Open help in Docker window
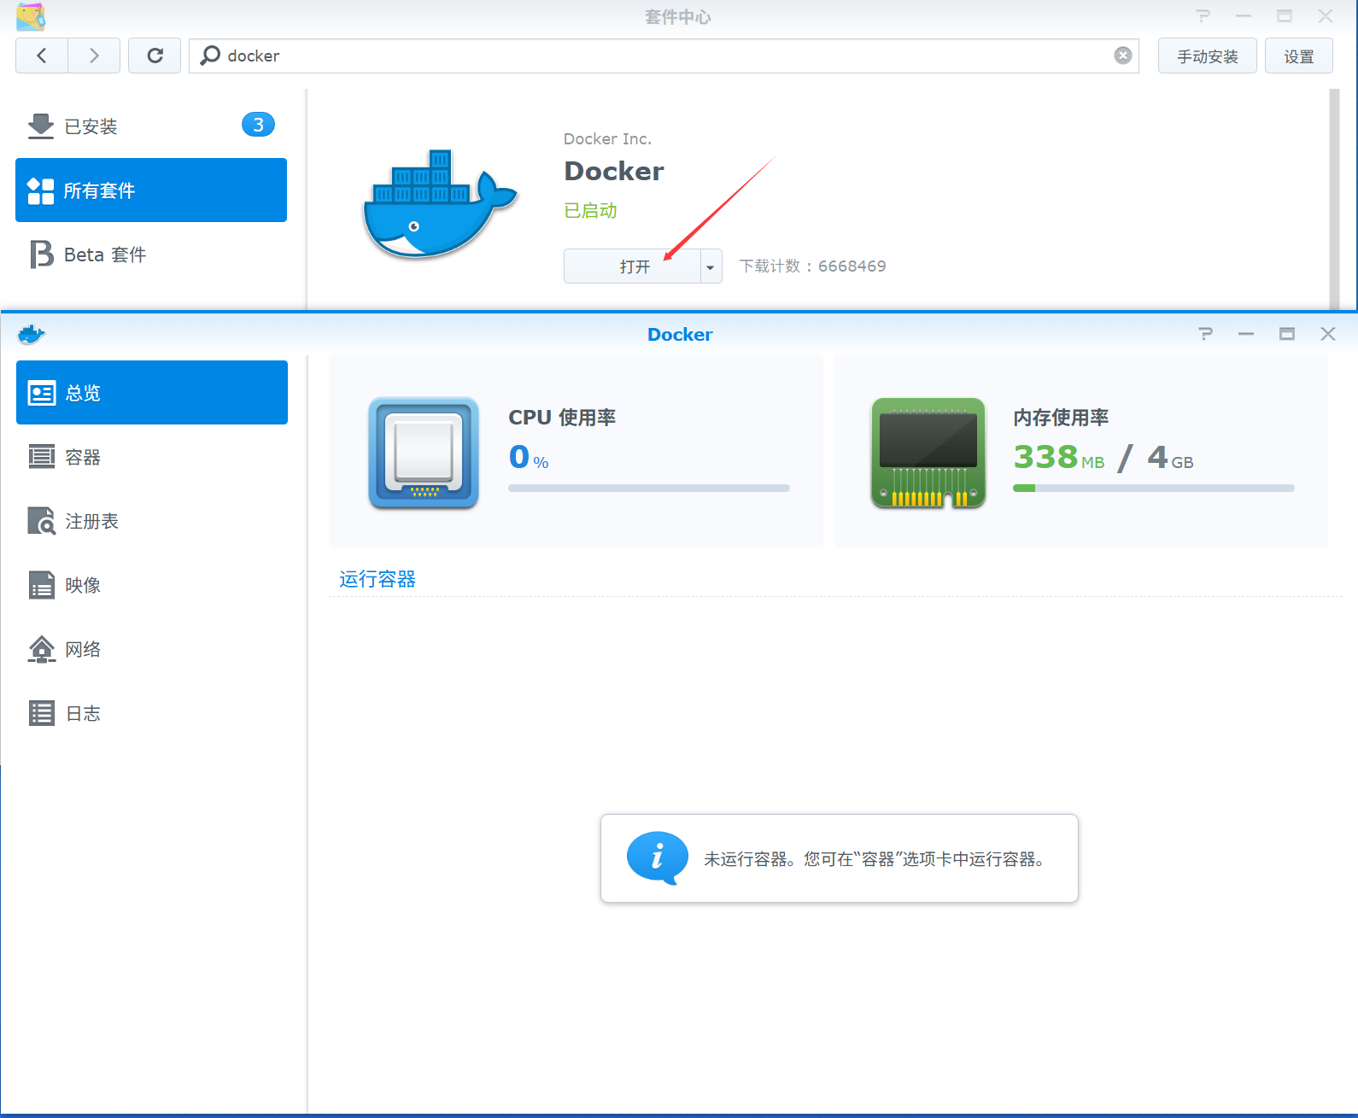The width and height of the screenshot is (1358, 1118). click(1206, 334)
